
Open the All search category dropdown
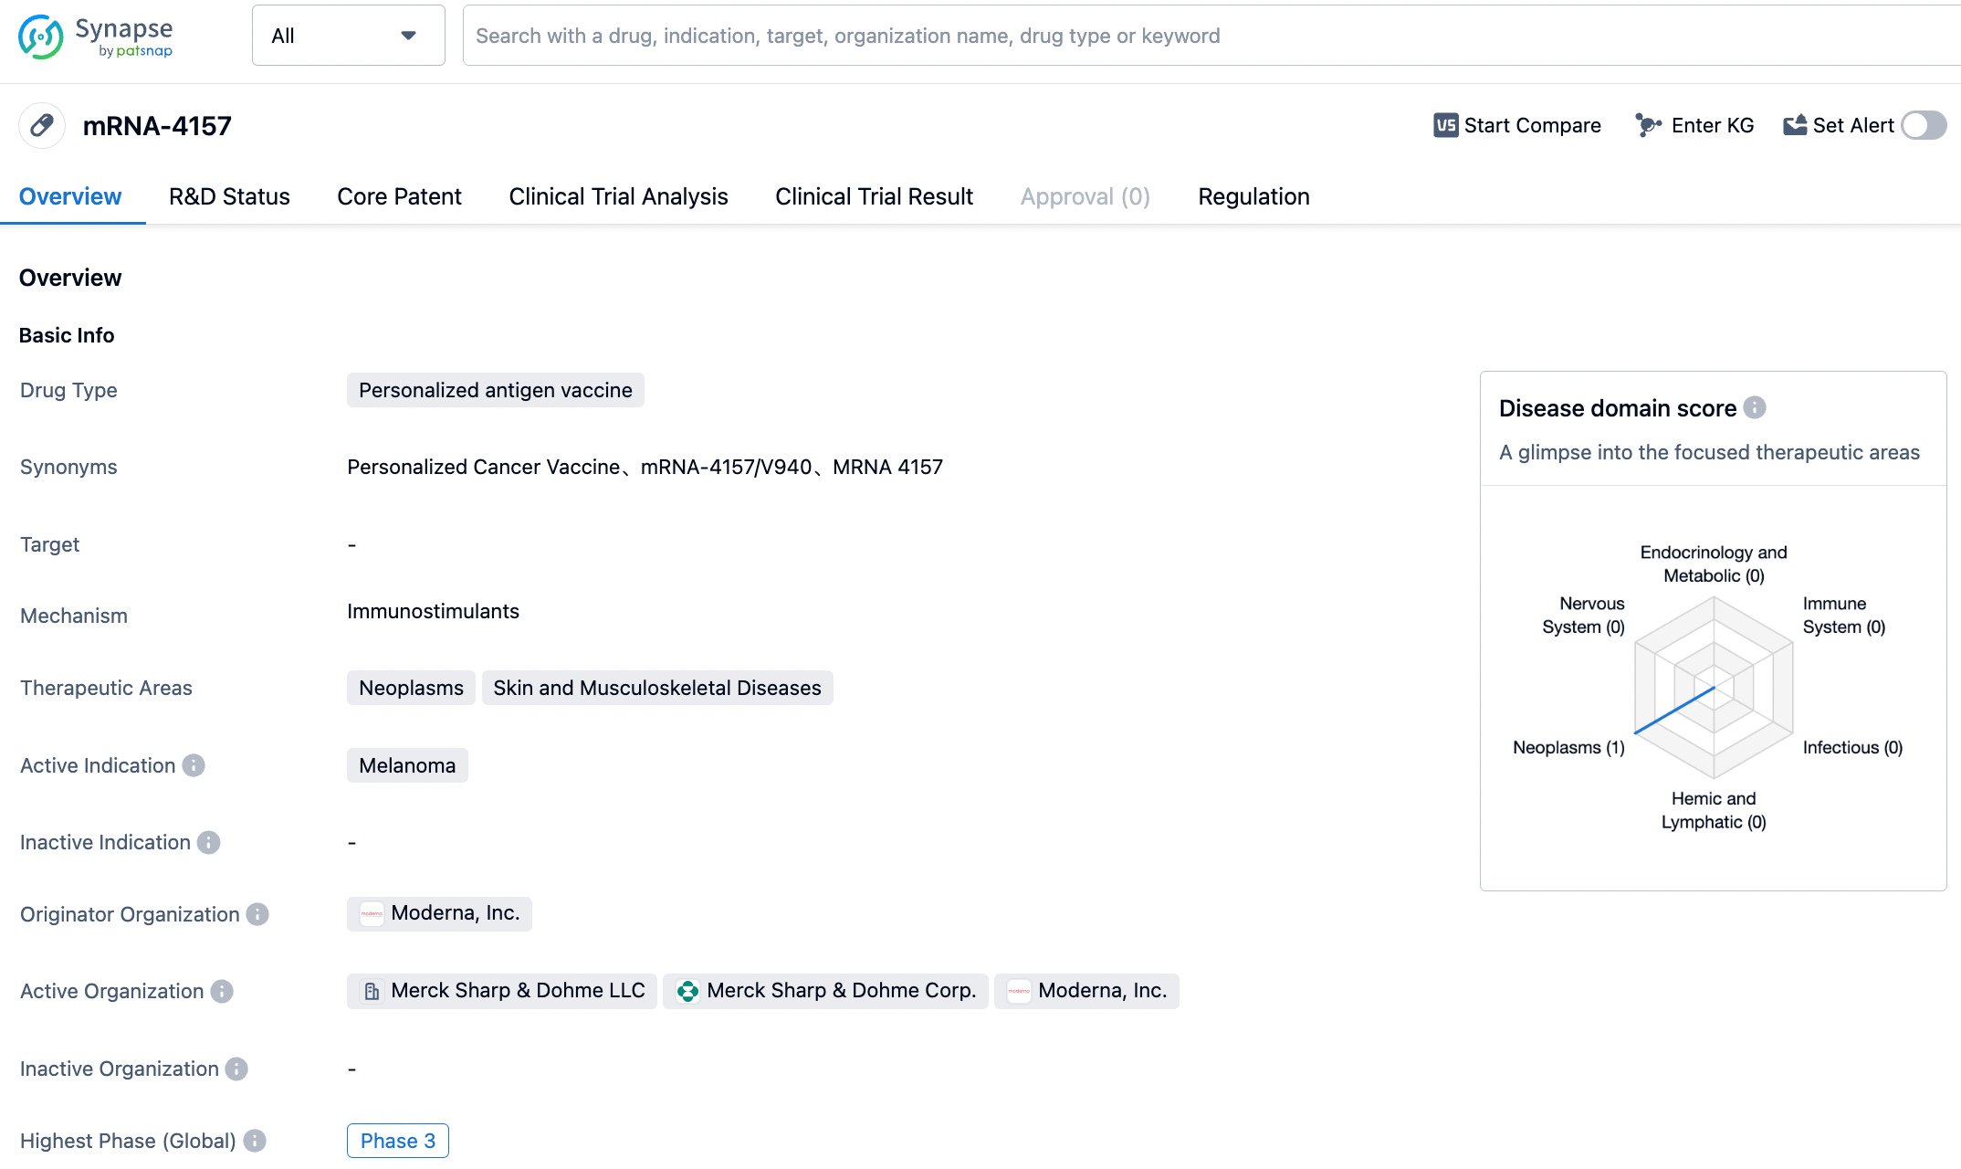pos(348,36)
